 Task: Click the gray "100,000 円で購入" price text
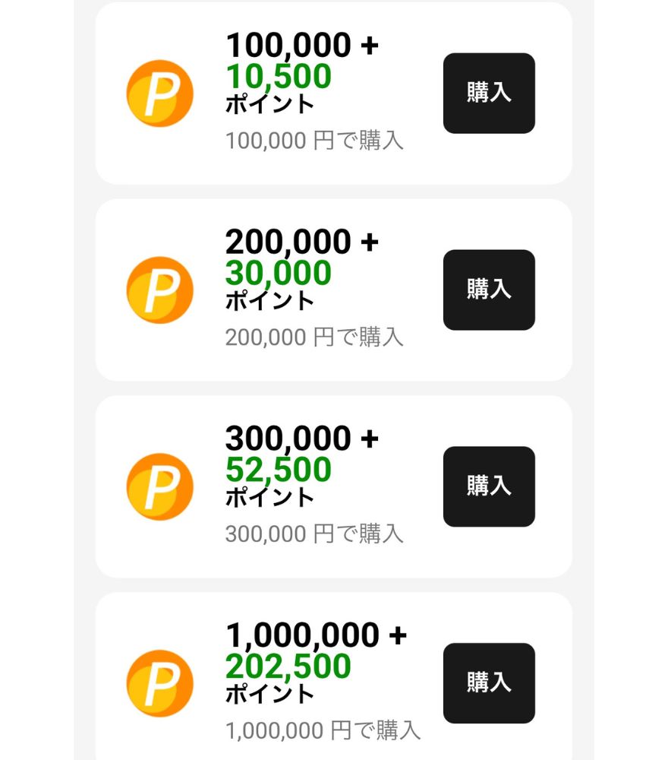tap(314, 141)
